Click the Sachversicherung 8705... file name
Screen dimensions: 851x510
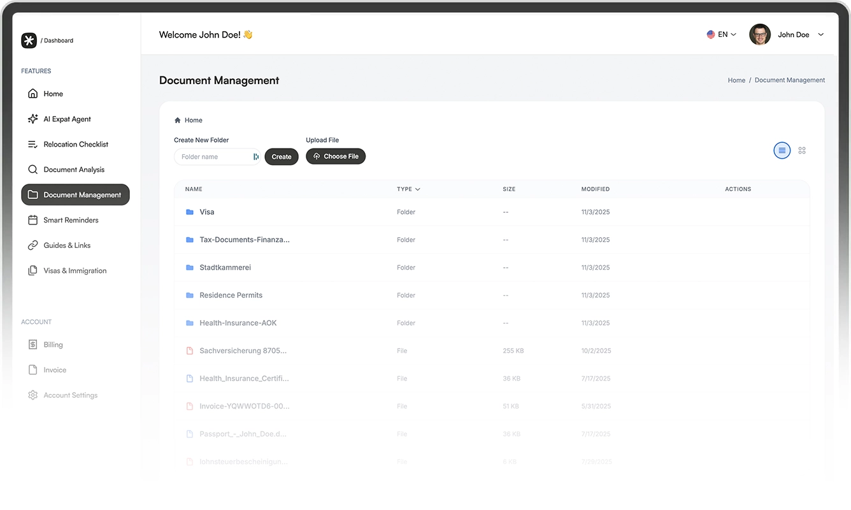tap(243, 351)
